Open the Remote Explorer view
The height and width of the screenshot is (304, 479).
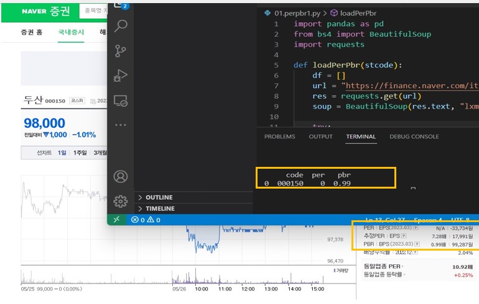pos(120,101)
